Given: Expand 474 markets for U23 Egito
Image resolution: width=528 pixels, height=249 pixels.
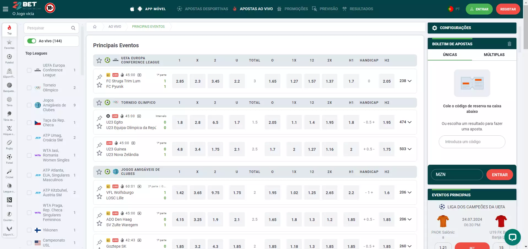Looking at the screenshot, I should (x=405, y=122).
